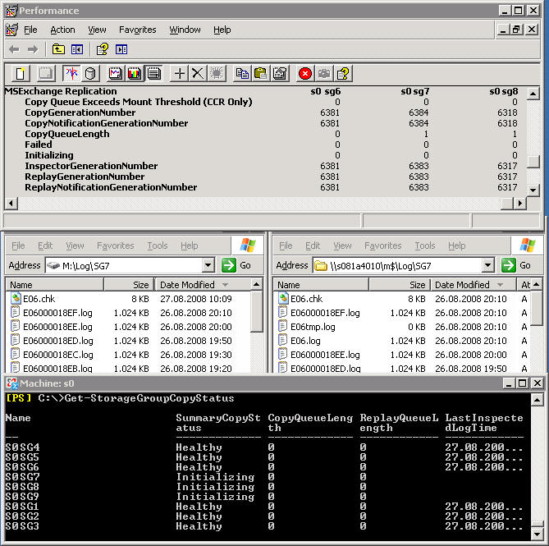
Task: Click the Update Data camera icon
Action: click(324, 74)
